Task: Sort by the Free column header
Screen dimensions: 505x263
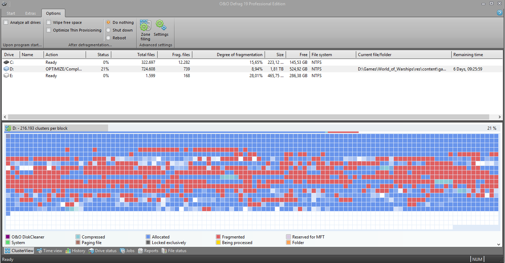Action: 298,55
